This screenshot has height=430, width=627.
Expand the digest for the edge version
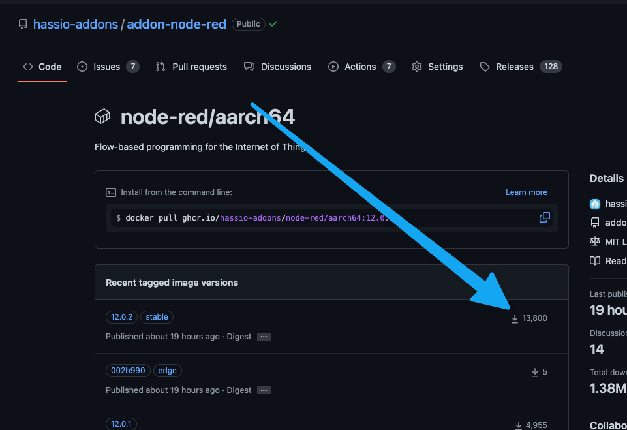[264, 390]
